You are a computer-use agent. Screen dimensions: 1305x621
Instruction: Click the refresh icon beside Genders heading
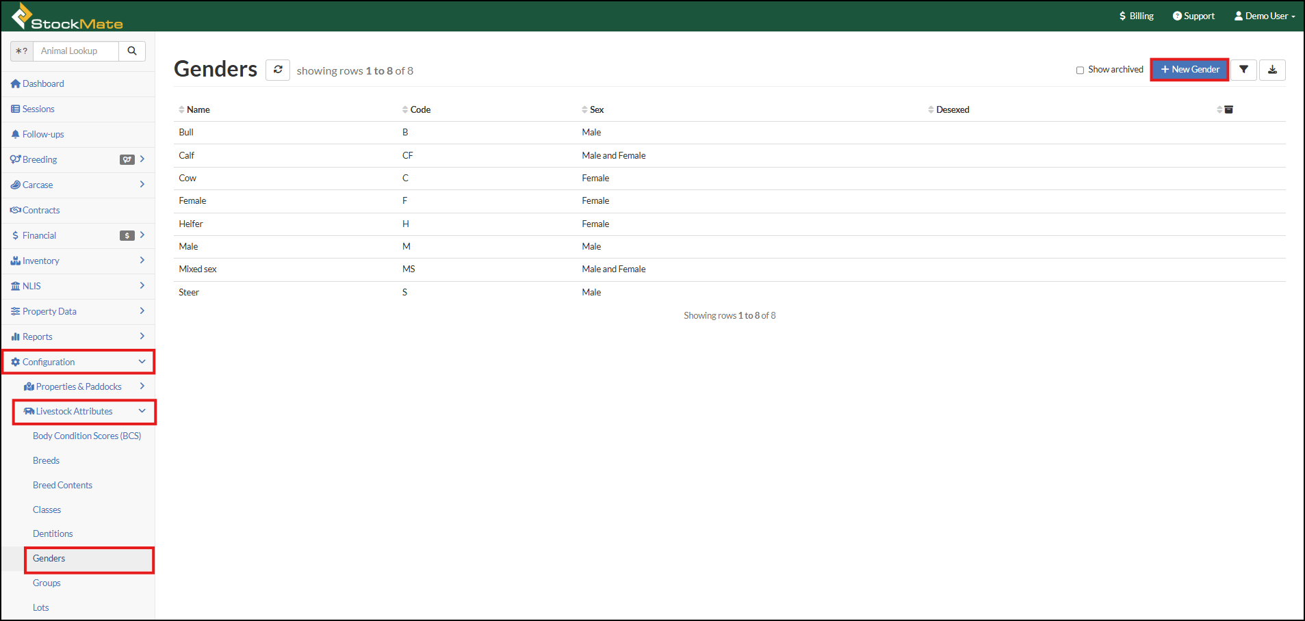click(278, 70)
